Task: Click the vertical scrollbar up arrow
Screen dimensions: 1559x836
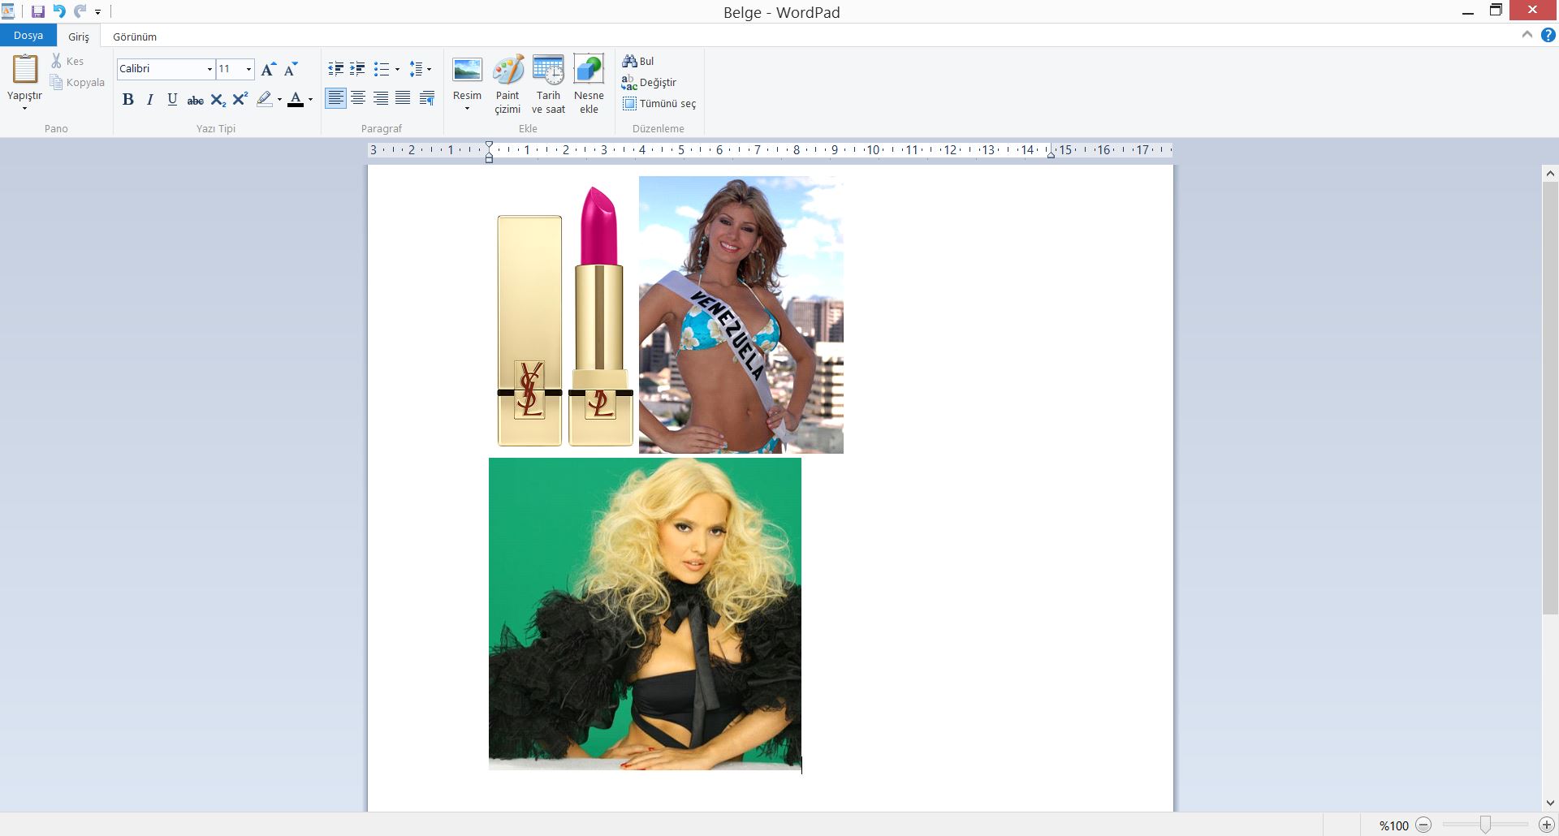Action: (x=1550, y=173)
